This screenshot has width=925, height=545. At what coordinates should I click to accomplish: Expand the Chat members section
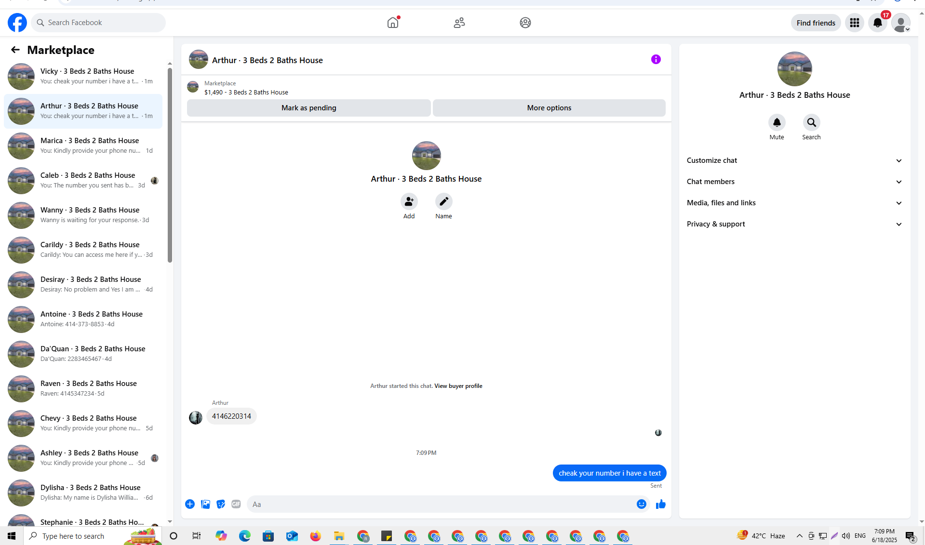point(794,182)
